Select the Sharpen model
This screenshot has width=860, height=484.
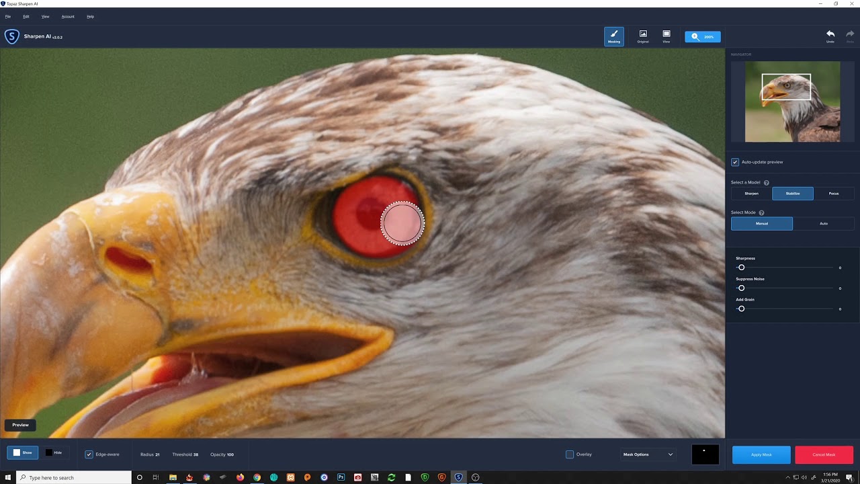click(x=751, y=194)
